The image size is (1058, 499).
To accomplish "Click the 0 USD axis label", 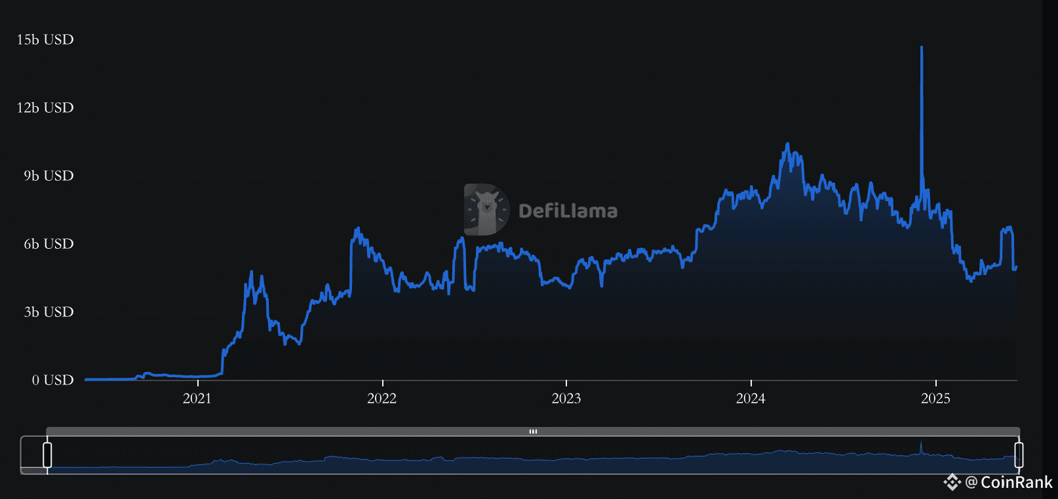I will [x=53, y=380].
